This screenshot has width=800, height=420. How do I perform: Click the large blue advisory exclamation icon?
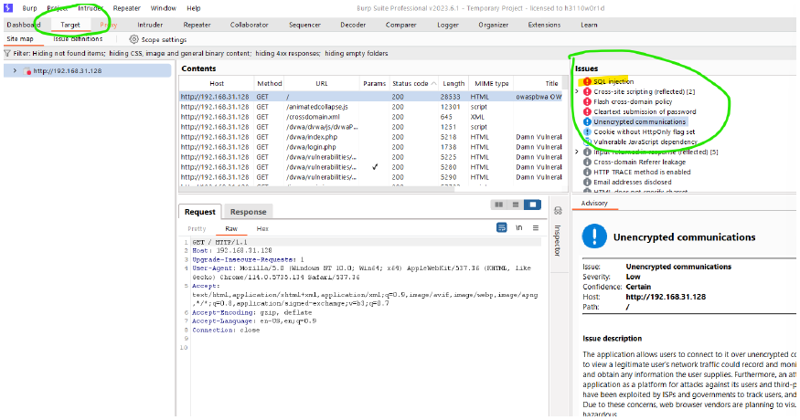tap(594, 236)
